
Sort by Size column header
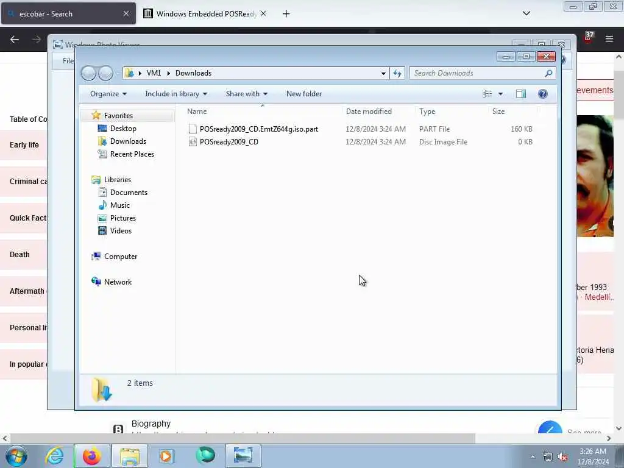point(512,112)
